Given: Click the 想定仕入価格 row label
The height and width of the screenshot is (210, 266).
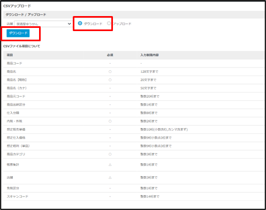Looking at the screenshot, I should 16,138.
